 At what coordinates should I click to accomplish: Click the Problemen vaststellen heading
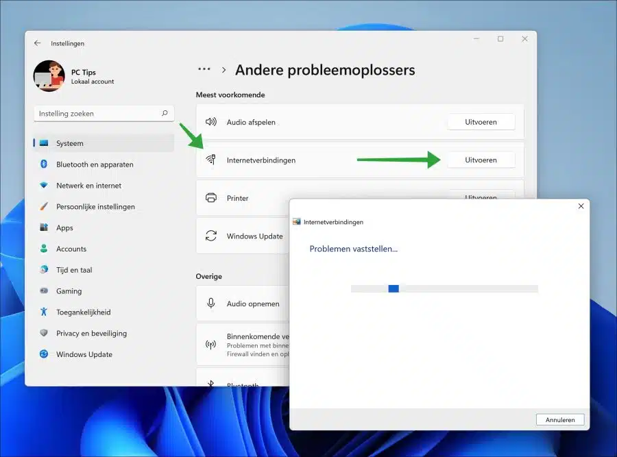353,249
